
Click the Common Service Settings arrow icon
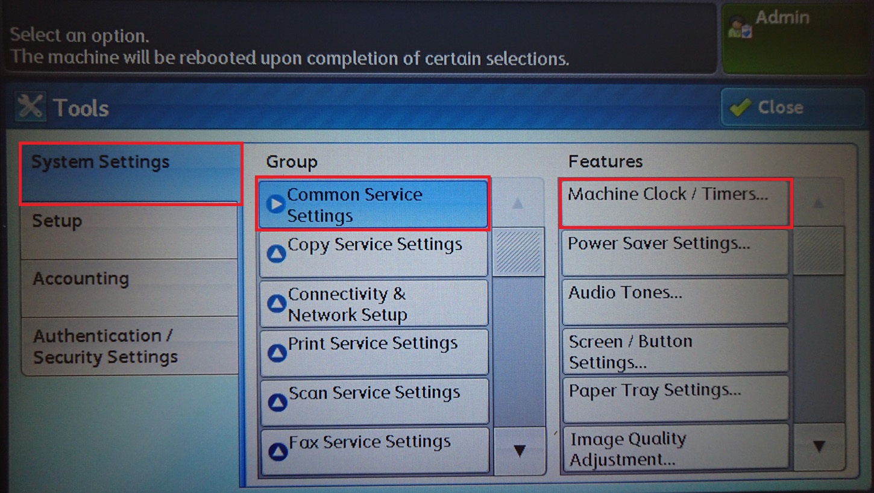[x=276, y=205]
